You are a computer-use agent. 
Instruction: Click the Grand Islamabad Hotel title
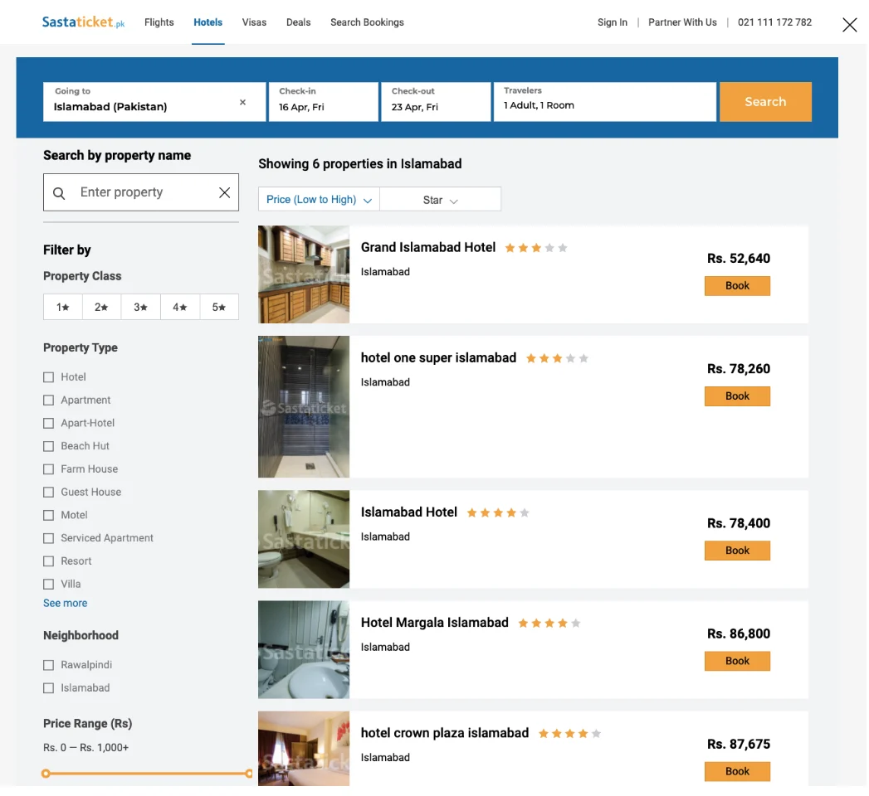click(427, 247)
